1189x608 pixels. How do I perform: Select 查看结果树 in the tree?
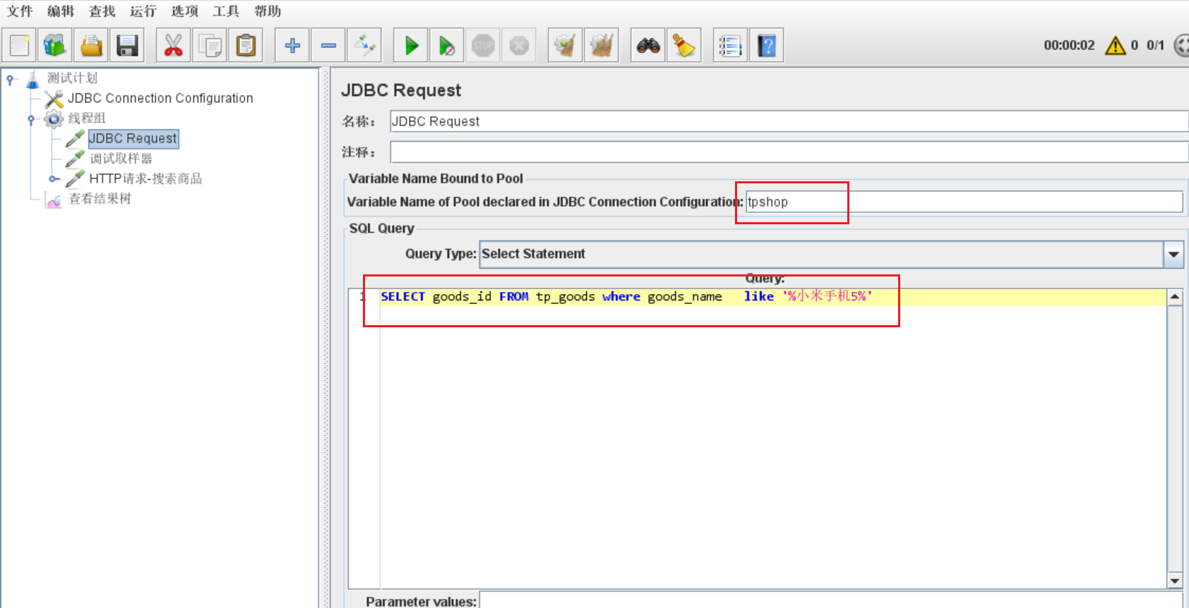100,199
